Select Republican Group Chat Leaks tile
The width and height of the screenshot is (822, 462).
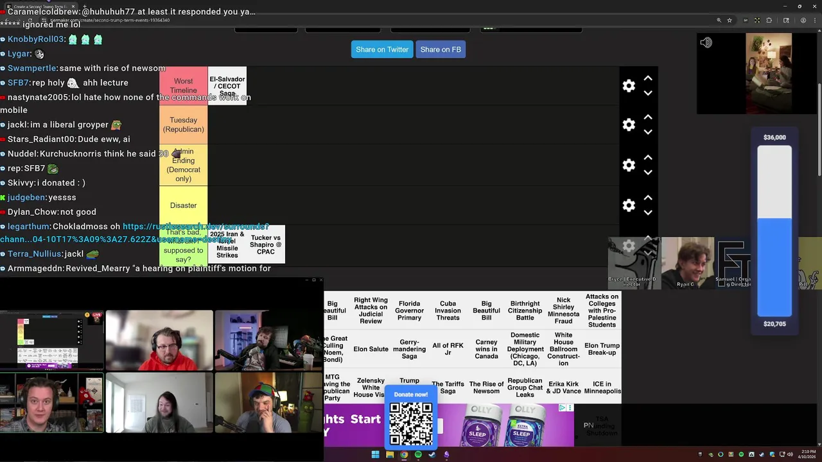click(x=525, y=388)
